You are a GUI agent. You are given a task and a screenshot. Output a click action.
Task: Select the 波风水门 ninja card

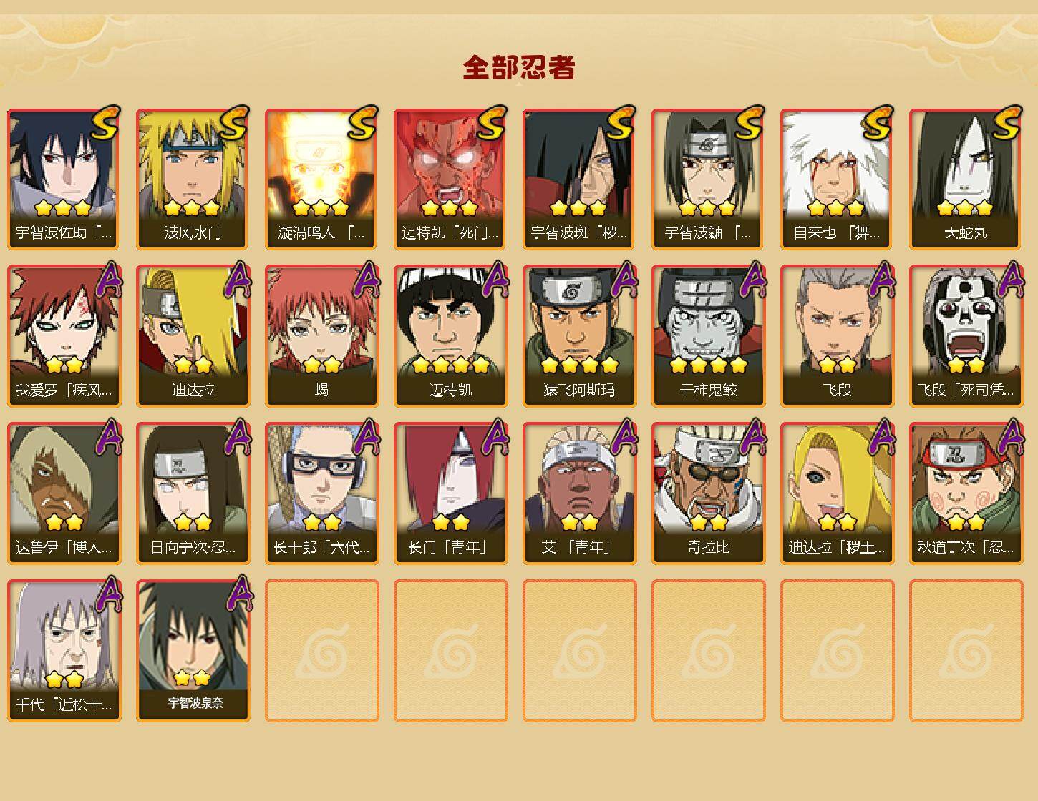click(x=193, y=179)
